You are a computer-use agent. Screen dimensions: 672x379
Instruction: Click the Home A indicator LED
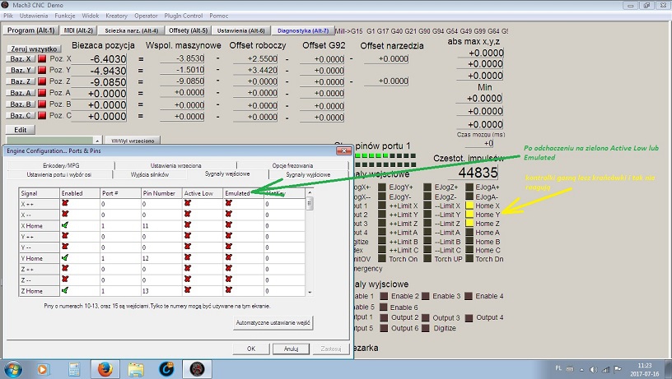pos(469,233)
